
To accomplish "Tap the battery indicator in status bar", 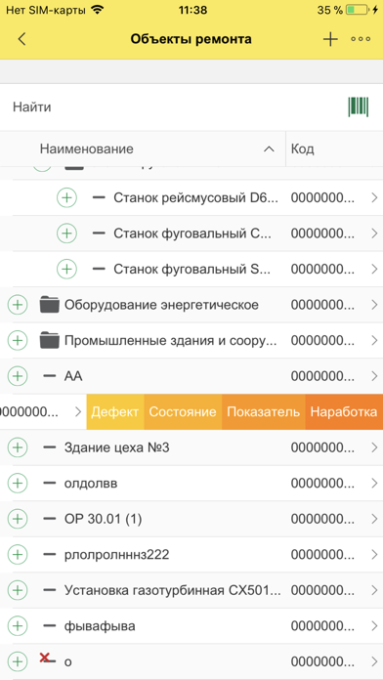I will (x=357, y=10).
